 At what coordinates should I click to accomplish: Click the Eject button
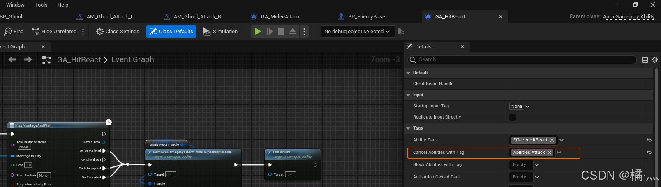click(293, 32)
